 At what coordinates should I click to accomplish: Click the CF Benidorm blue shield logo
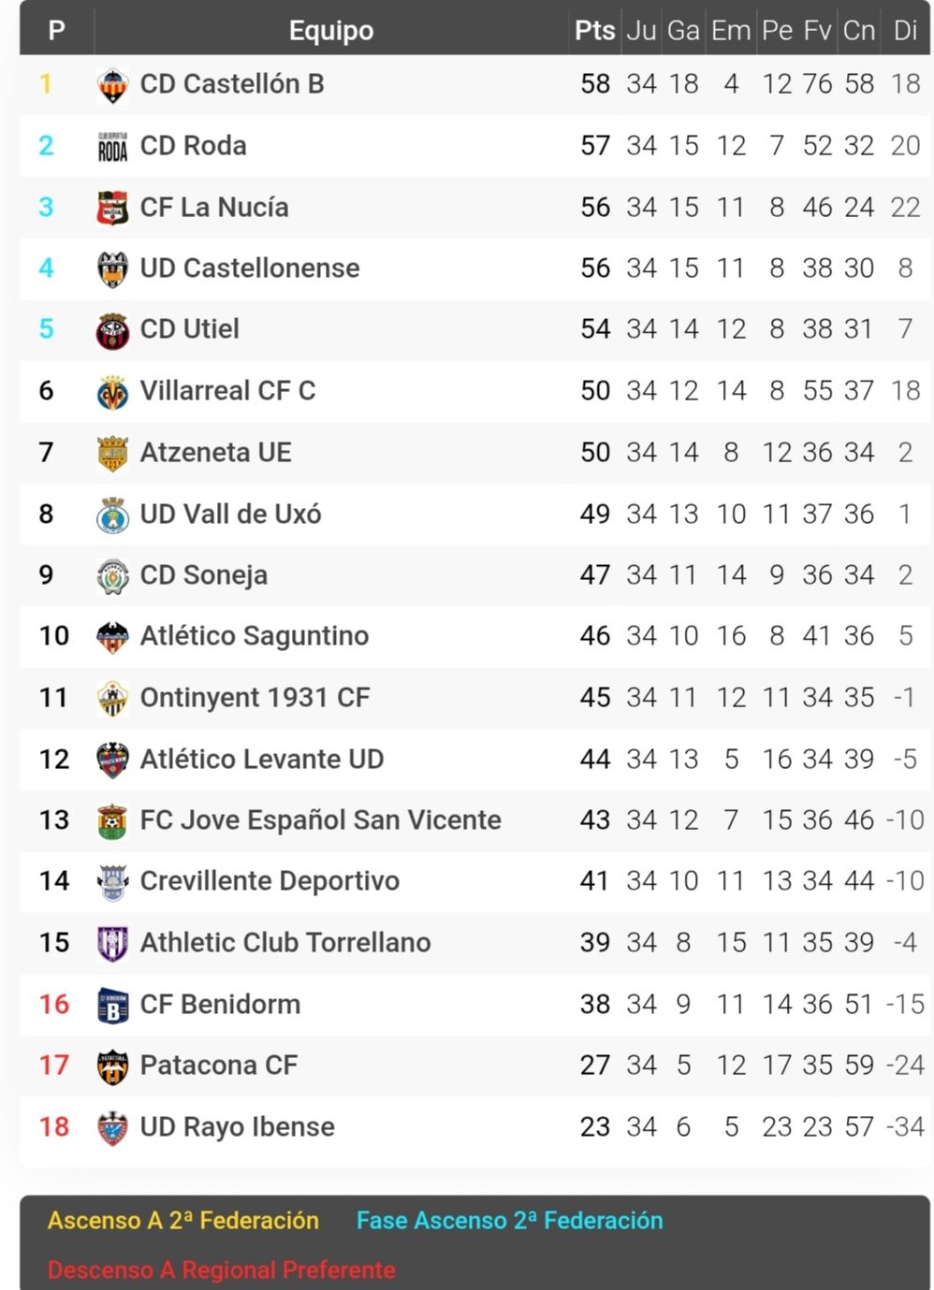click(112, 1006)
